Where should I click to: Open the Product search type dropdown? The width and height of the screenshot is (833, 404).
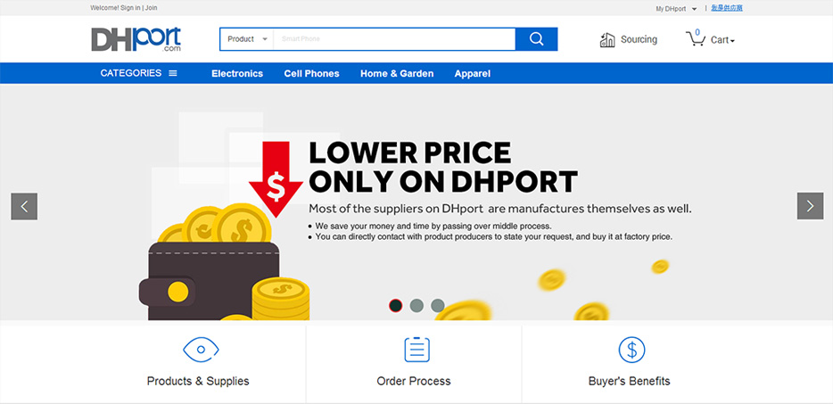tap(247, 39)
